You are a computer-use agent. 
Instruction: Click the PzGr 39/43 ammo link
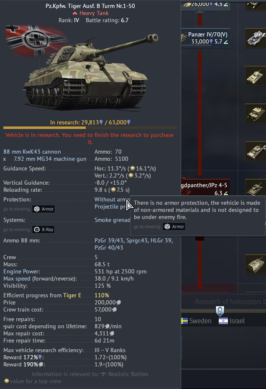109,240
